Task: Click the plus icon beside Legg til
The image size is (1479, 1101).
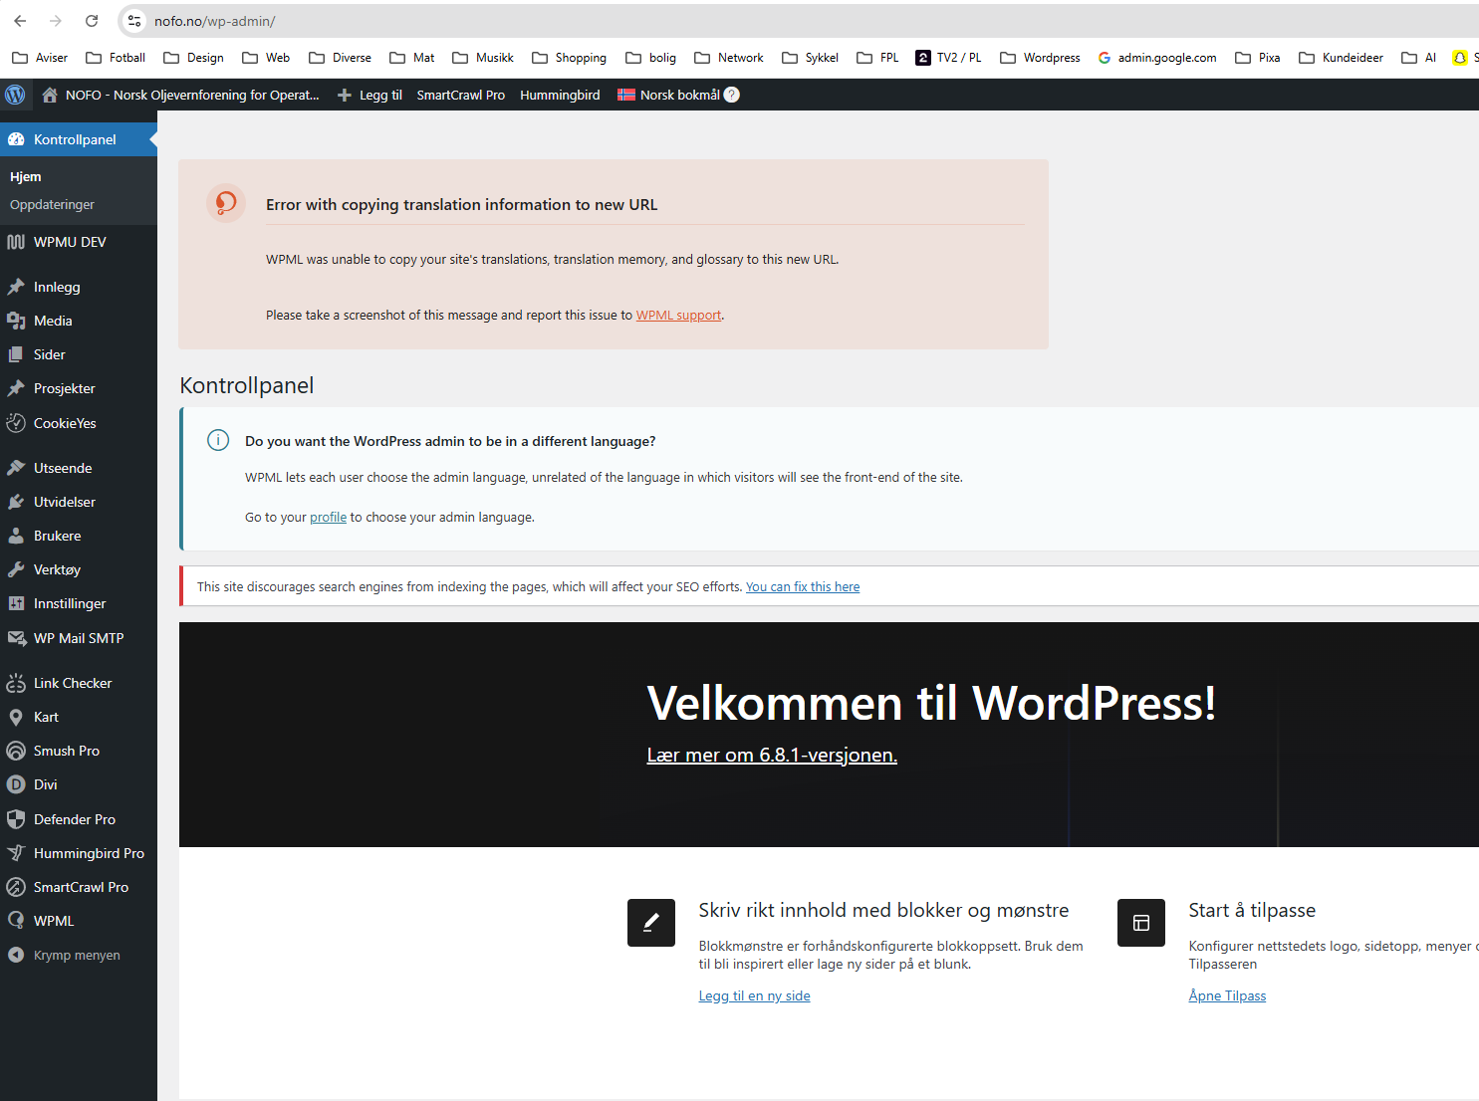Action: (345, 95)
